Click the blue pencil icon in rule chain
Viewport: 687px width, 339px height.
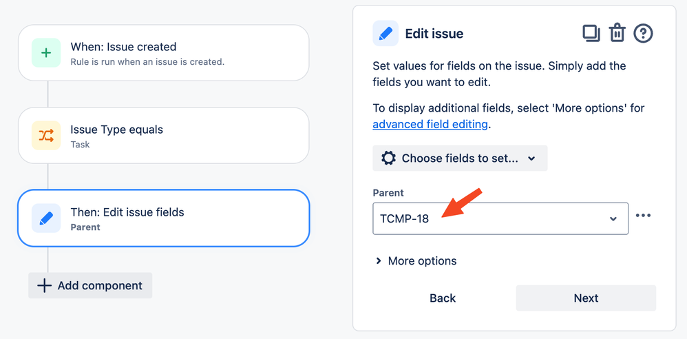point(46,218)
